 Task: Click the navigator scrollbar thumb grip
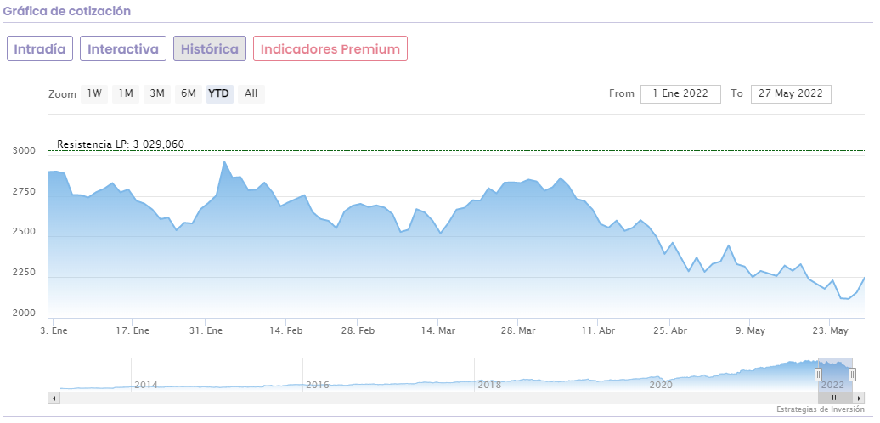point(835,398)
